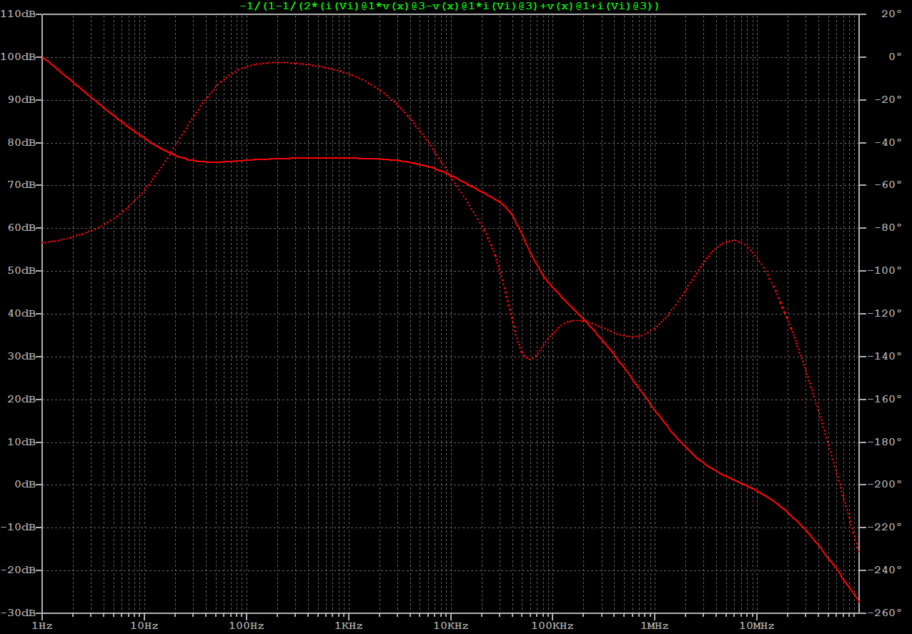Click the 90dB magnitude axis label
This screenshot has width=912, height=634.
pyautogui.click(x=21, y=100)
